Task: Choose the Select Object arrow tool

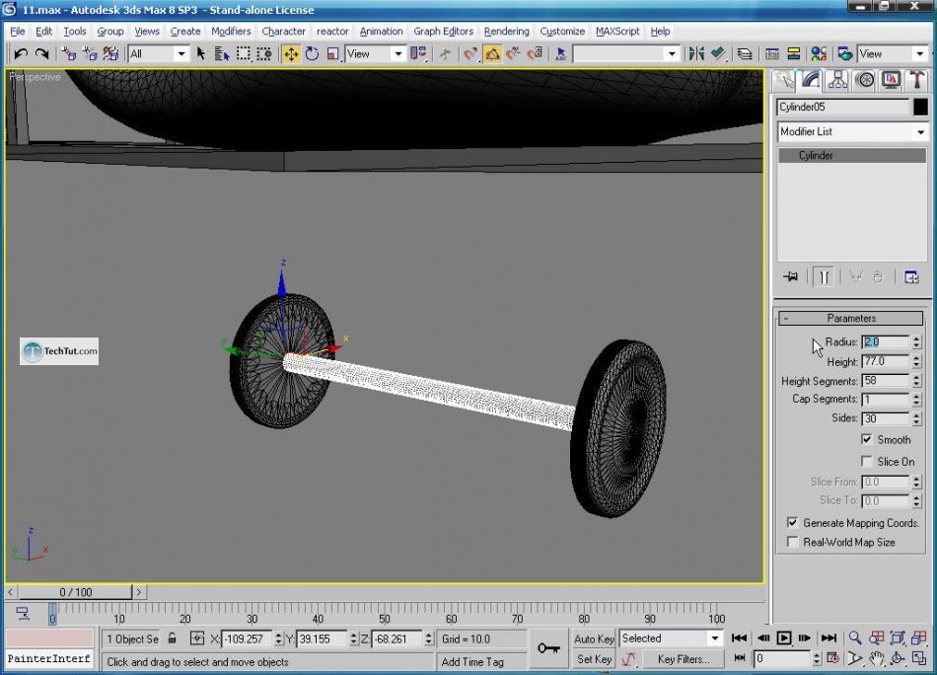Action: click(201, 54)
